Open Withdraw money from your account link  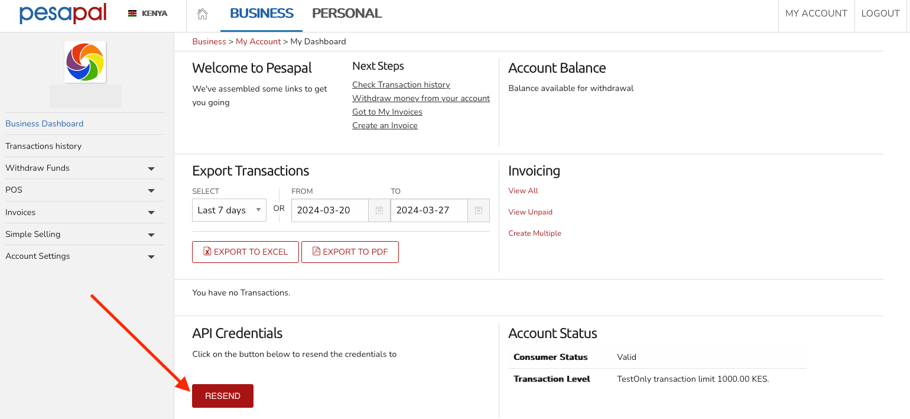point(421,98)
